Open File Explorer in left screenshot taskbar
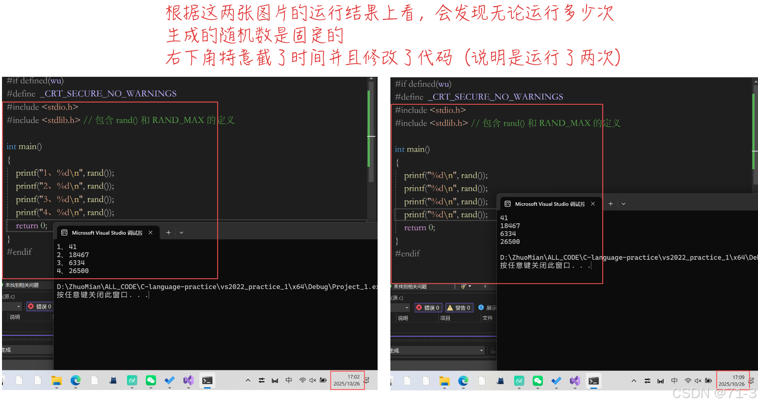 (x=57, y=380)
